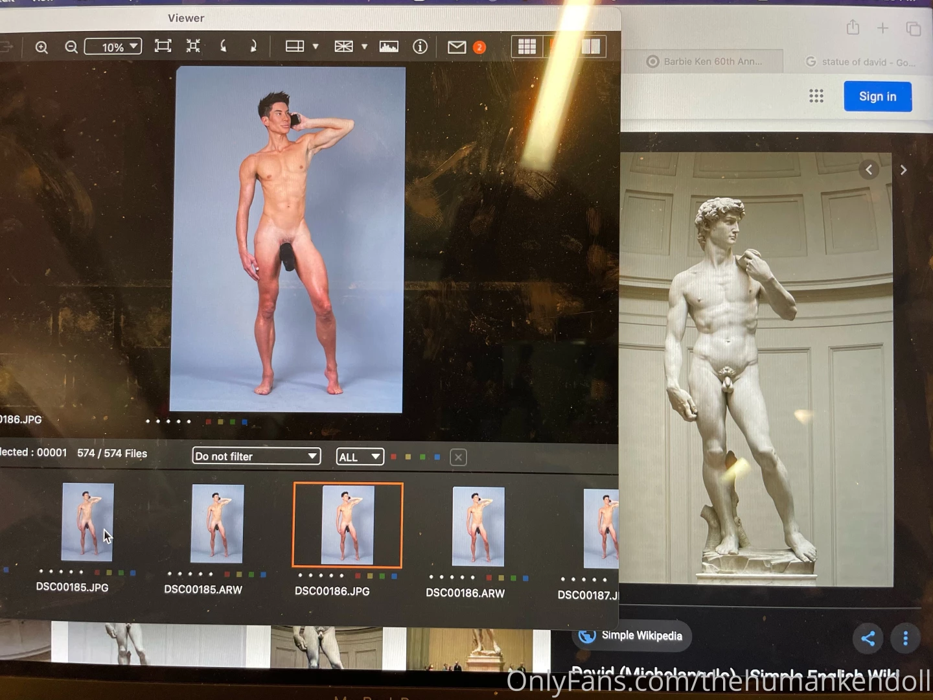
Task: Open the Simple English Wikipedia page title link
Action: (735, 673)
